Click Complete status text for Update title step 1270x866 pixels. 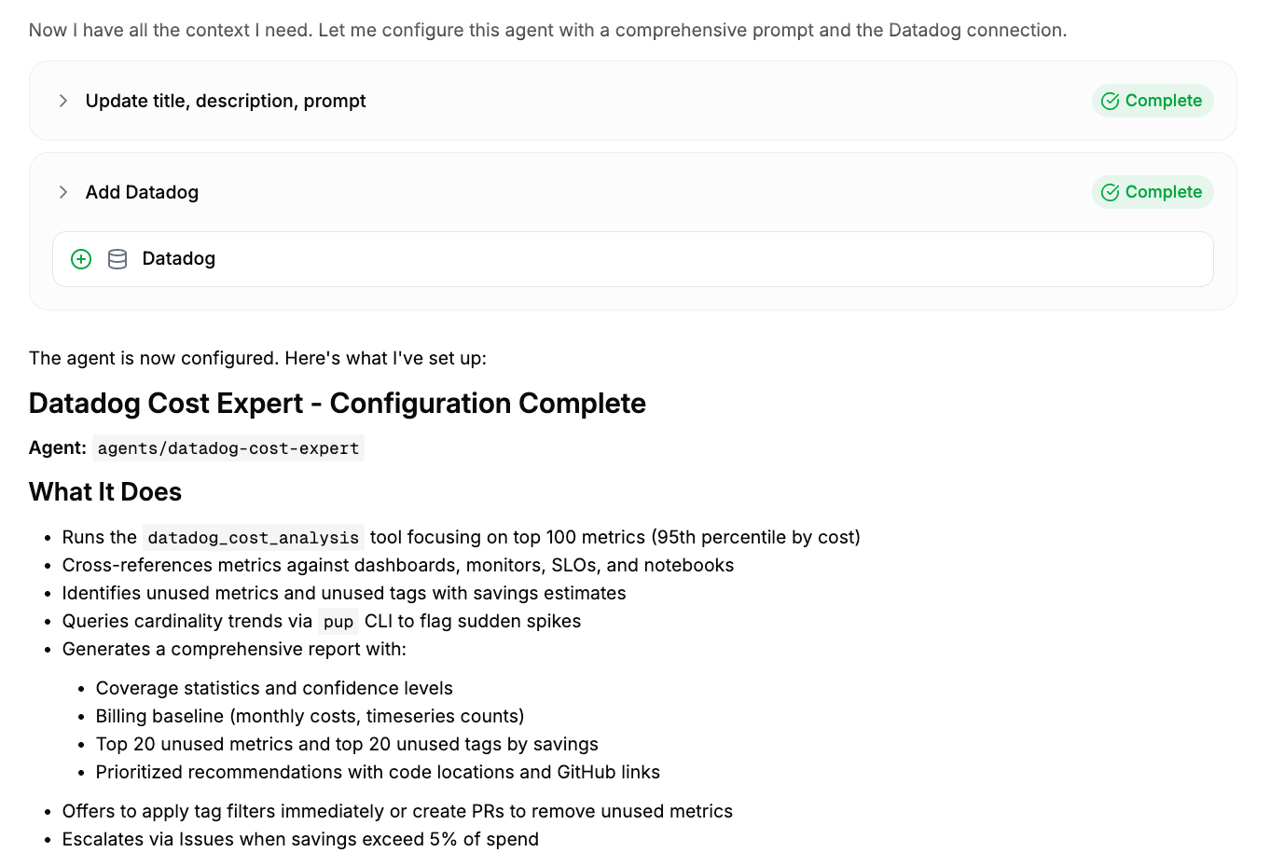1163,101
